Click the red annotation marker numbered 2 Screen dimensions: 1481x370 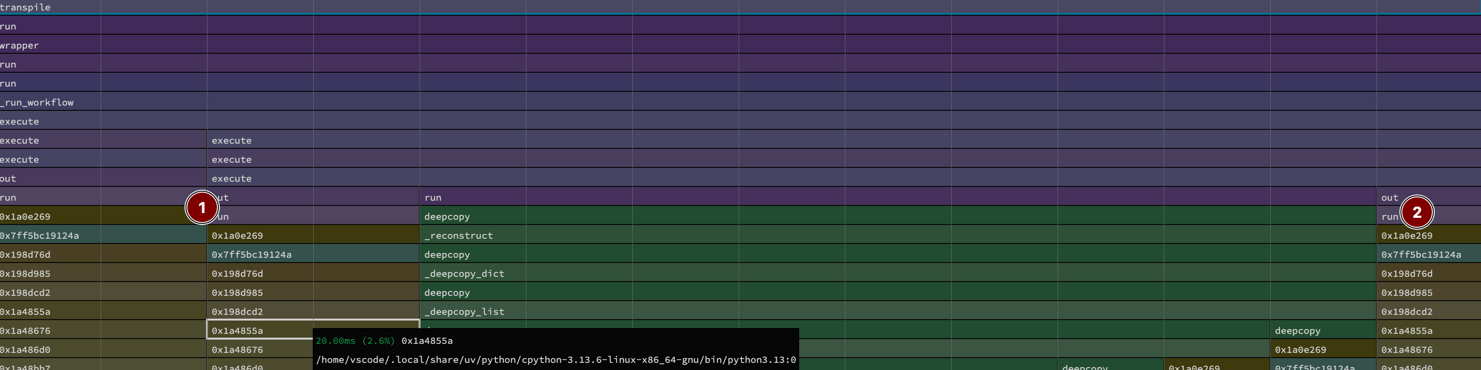1417,212
